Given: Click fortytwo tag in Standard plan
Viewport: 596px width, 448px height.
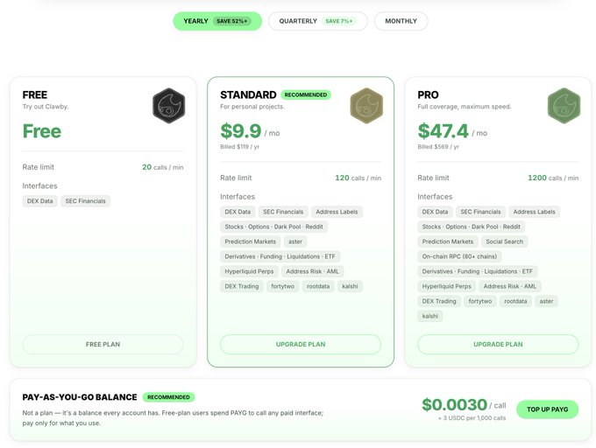Looking at the screenshot, I should 283,286.
